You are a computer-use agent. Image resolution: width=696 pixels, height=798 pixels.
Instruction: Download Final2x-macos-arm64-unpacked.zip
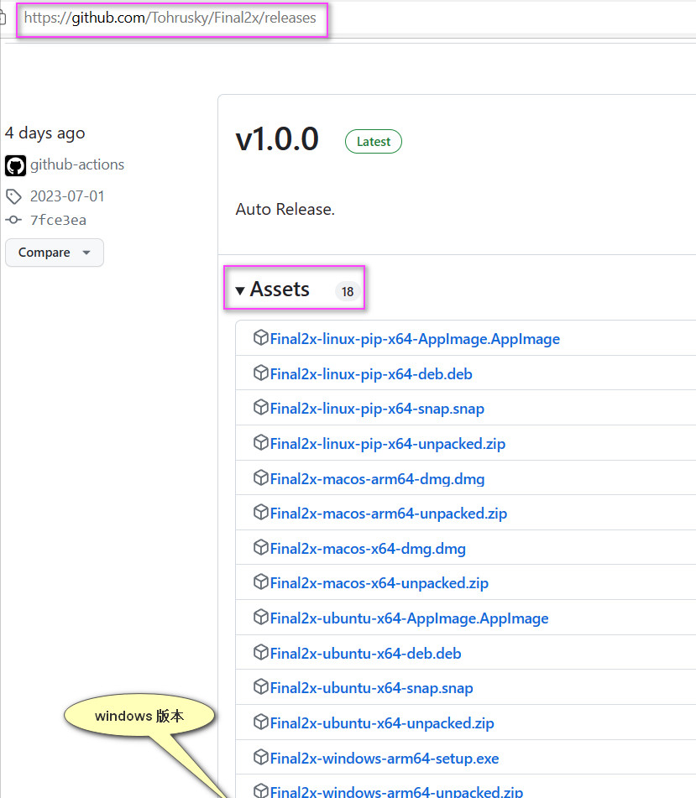389,514
